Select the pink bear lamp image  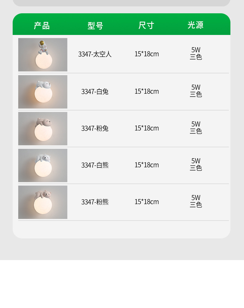click(x=43, y=202)
